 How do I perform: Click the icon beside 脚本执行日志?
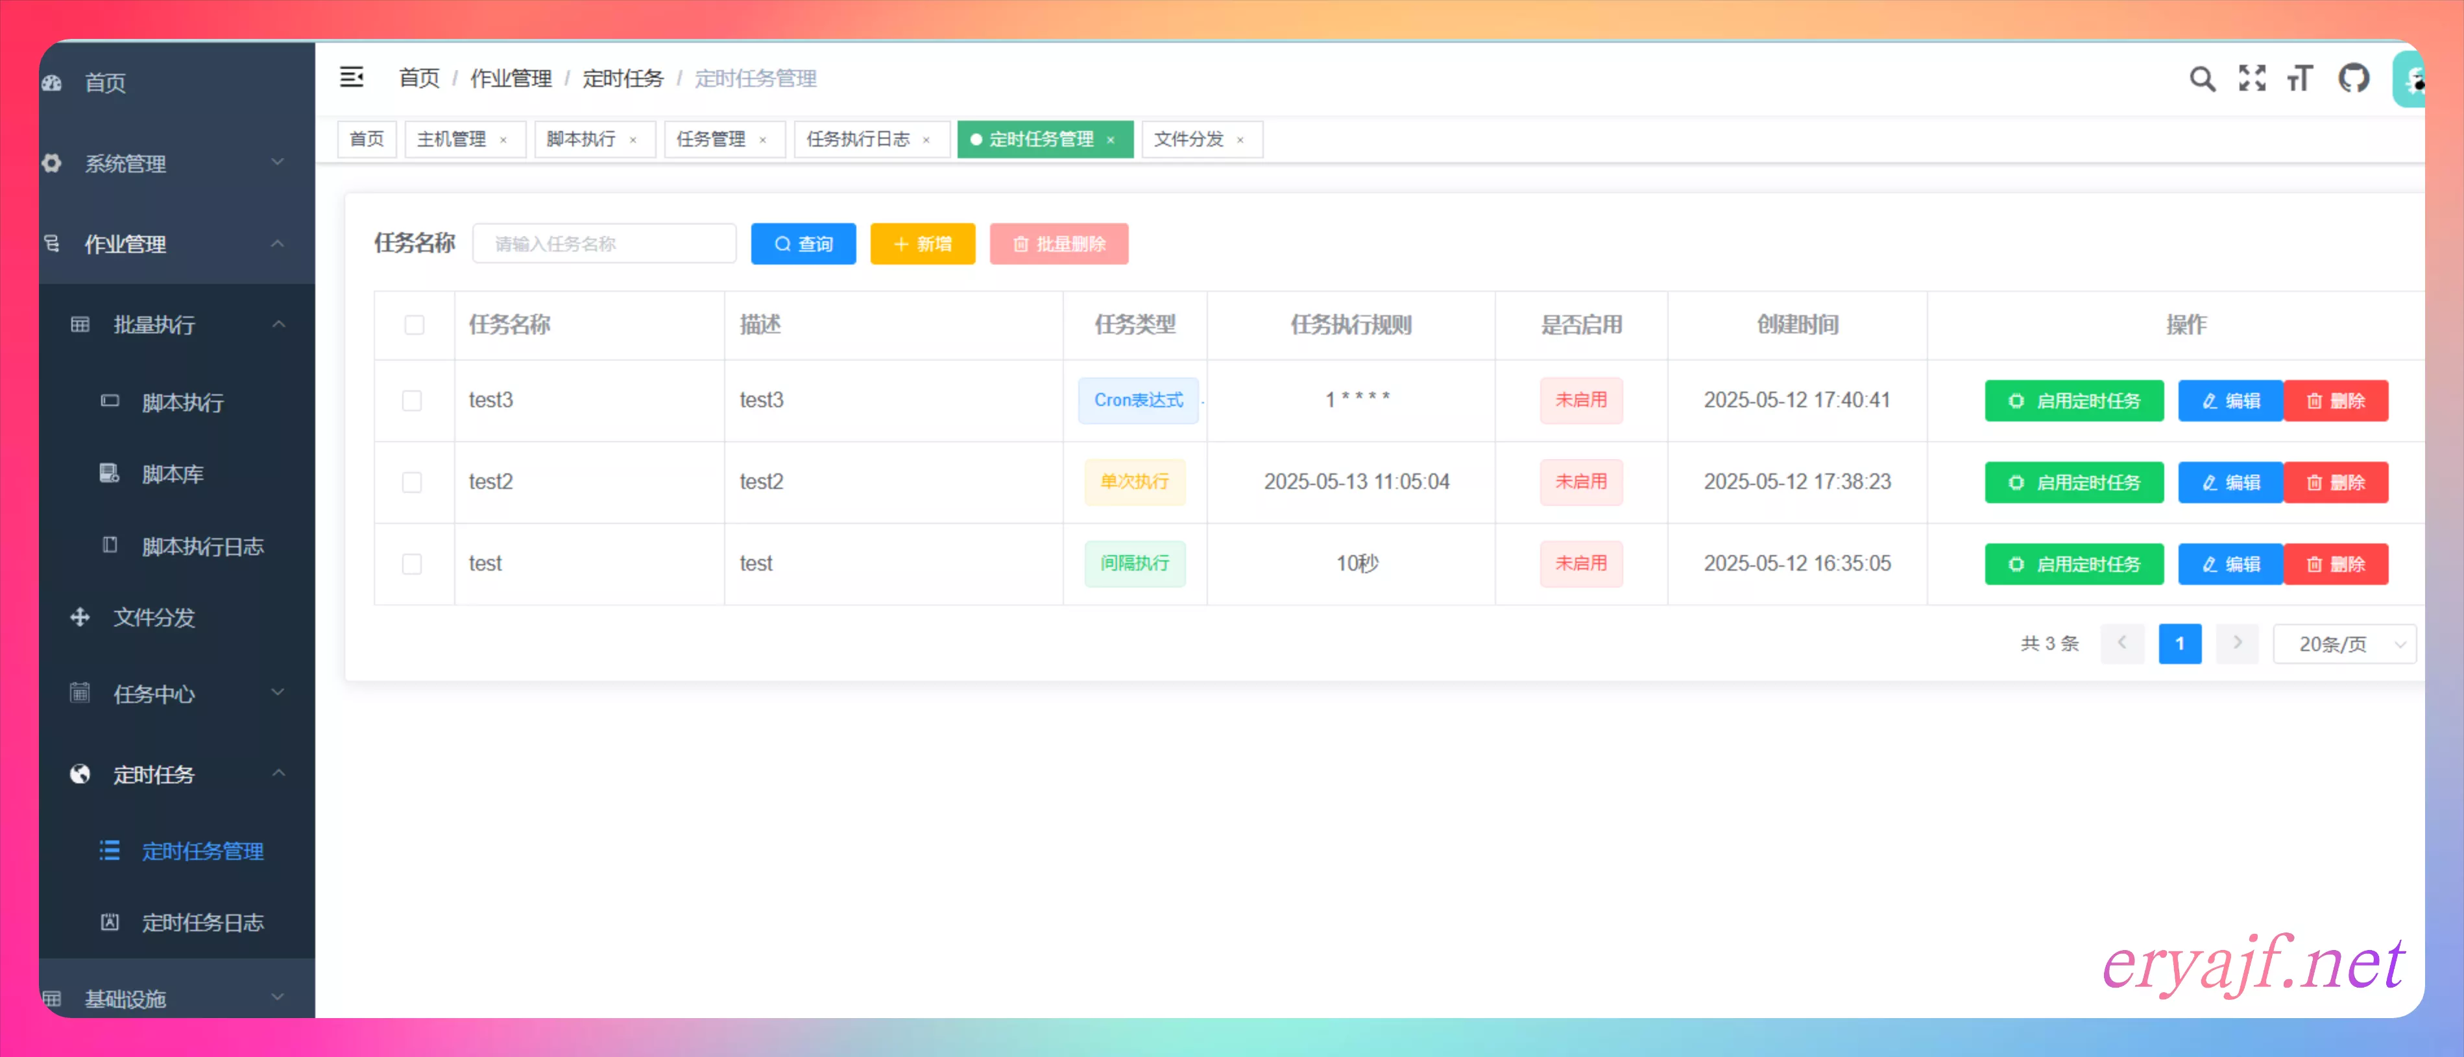pyautogui.click(x=110, y=545)
